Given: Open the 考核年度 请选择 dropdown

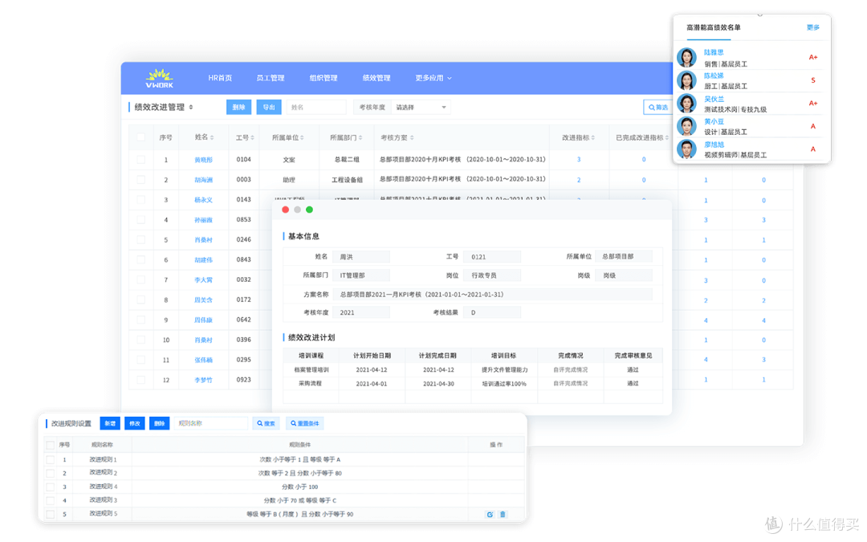Looking at the screenshot, I should [x=420, y=108].
